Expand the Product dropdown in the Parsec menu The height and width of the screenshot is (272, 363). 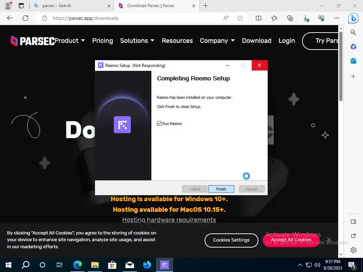70,41
